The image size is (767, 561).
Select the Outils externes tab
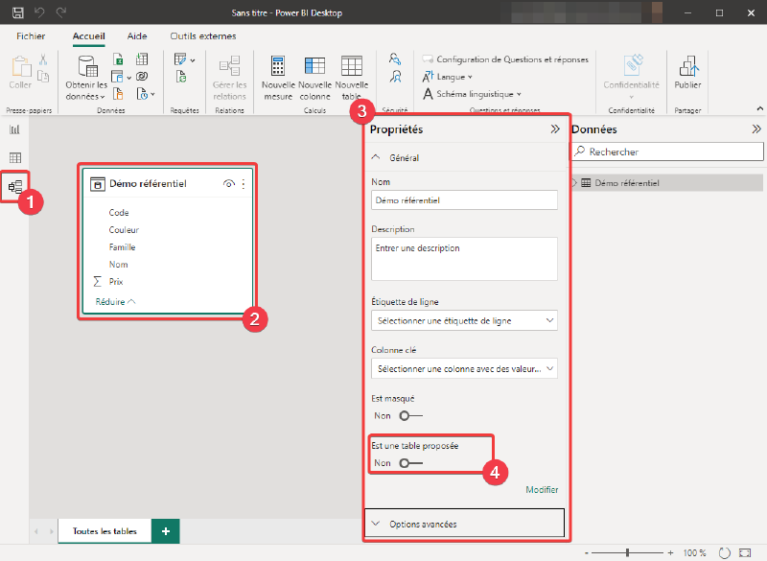[203, 36]
